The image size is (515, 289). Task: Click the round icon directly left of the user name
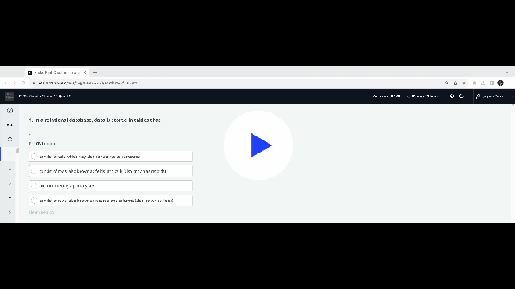(461, 96)
